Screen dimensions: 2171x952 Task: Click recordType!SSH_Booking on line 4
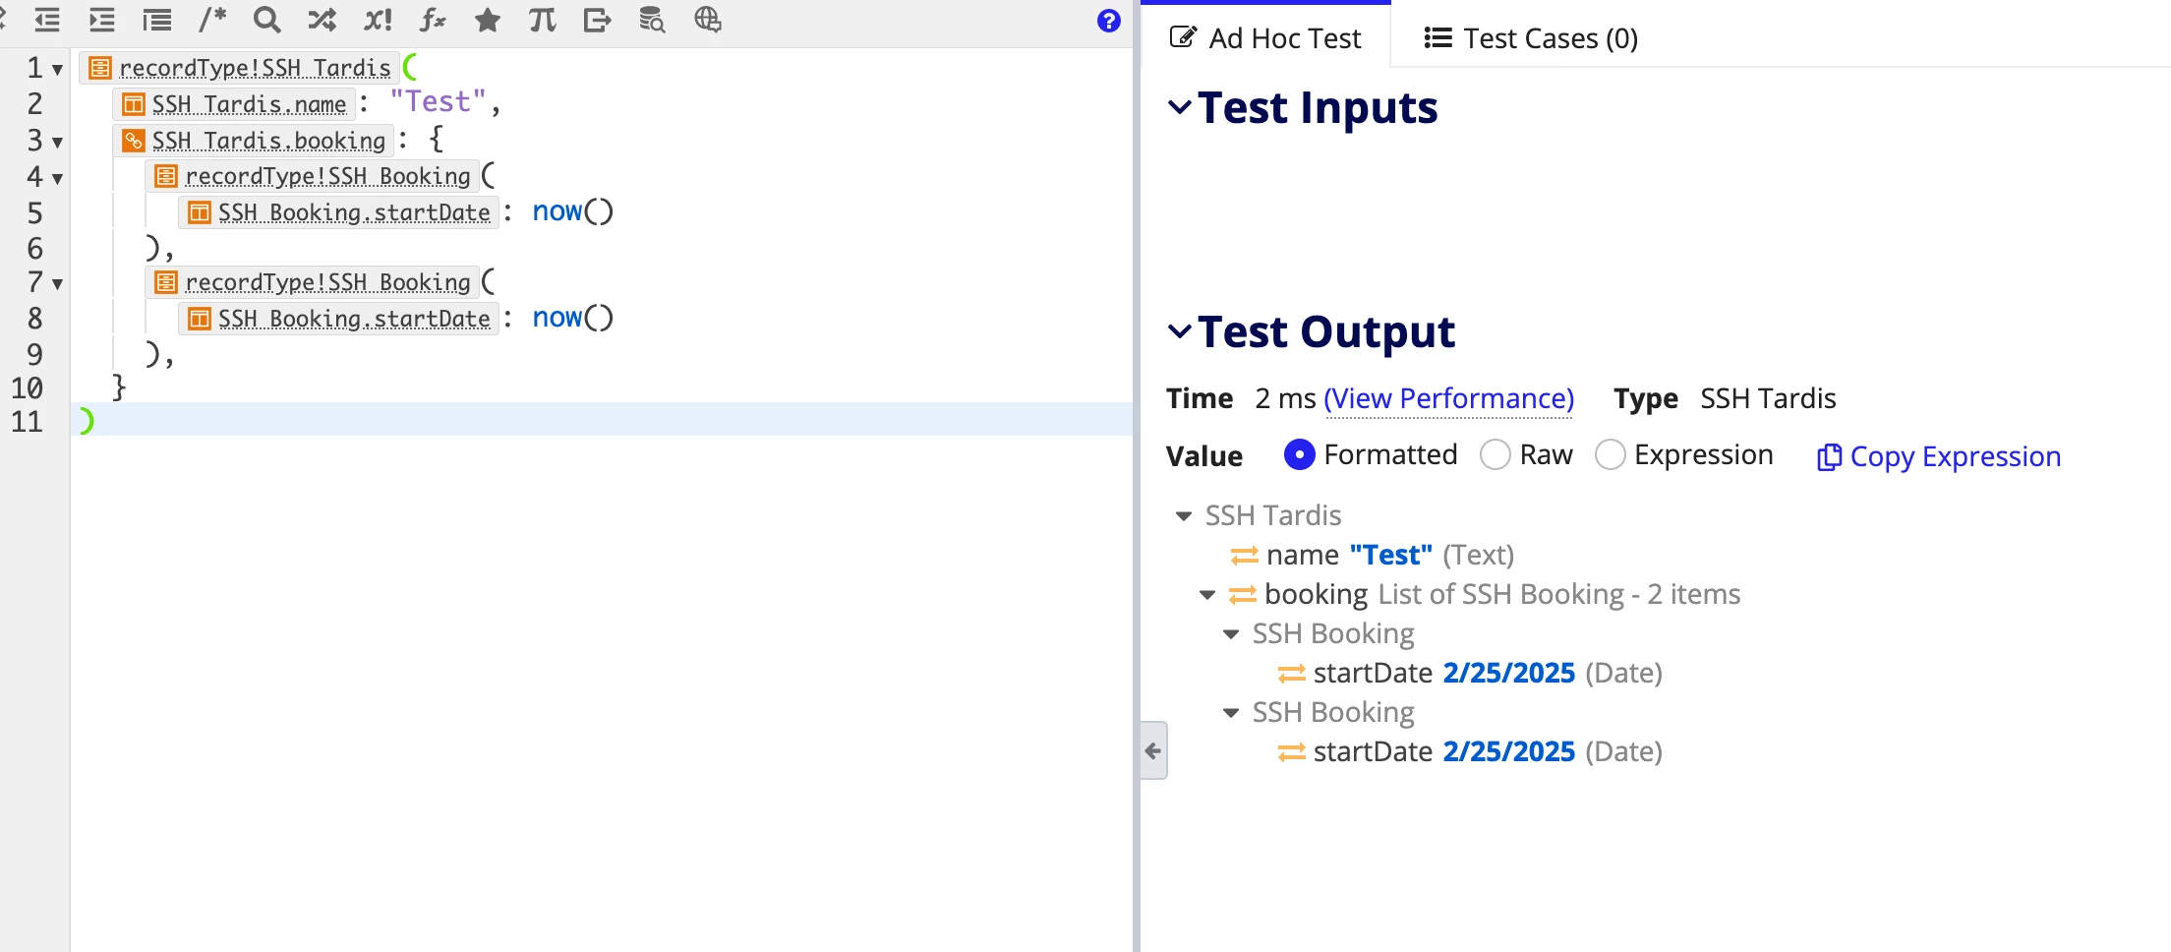click(327, 176)
